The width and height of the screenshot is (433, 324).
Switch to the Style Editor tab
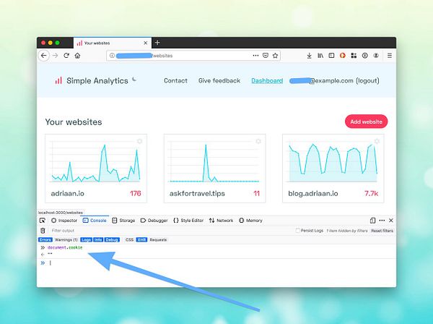188,221
